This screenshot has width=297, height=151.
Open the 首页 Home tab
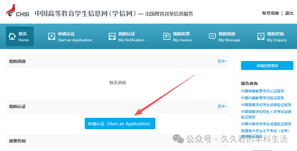click(20, 36)
